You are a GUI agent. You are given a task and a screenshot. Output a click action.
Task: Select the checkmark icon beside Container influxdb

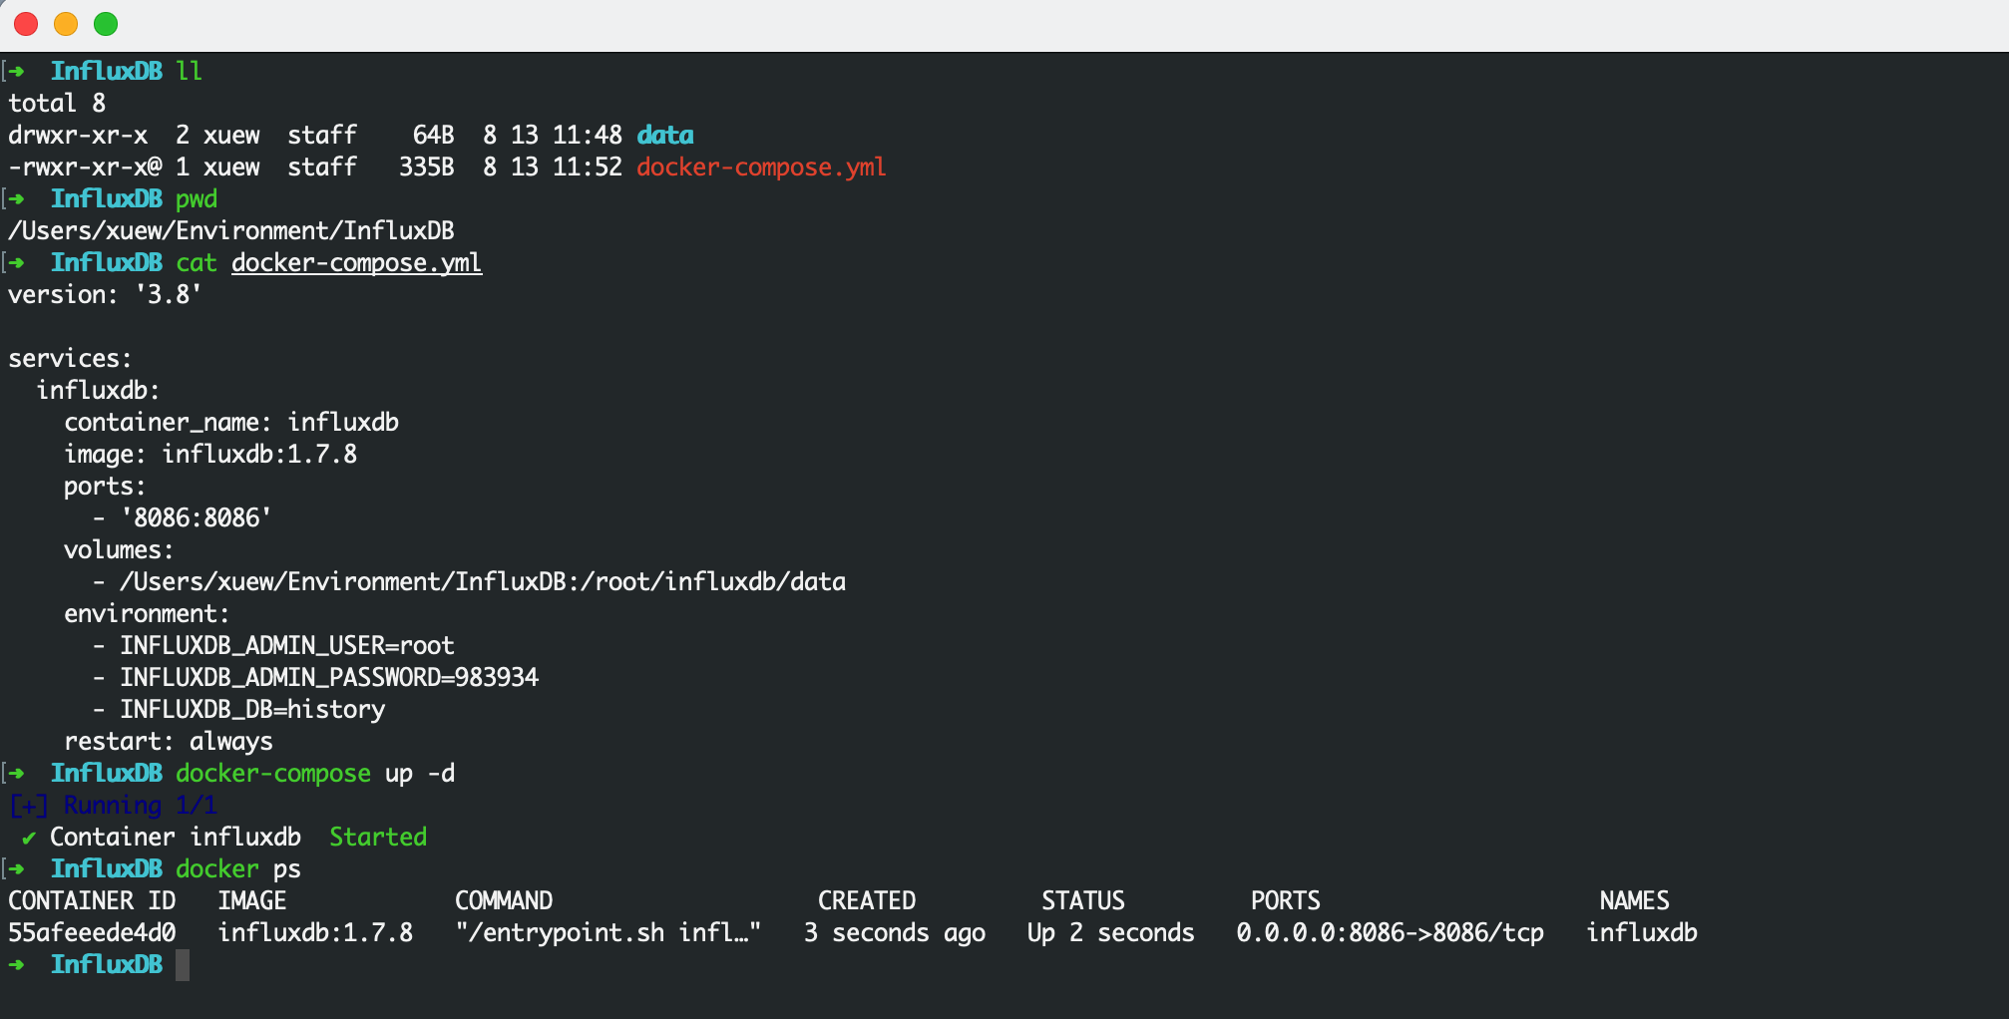click(26, 838)
